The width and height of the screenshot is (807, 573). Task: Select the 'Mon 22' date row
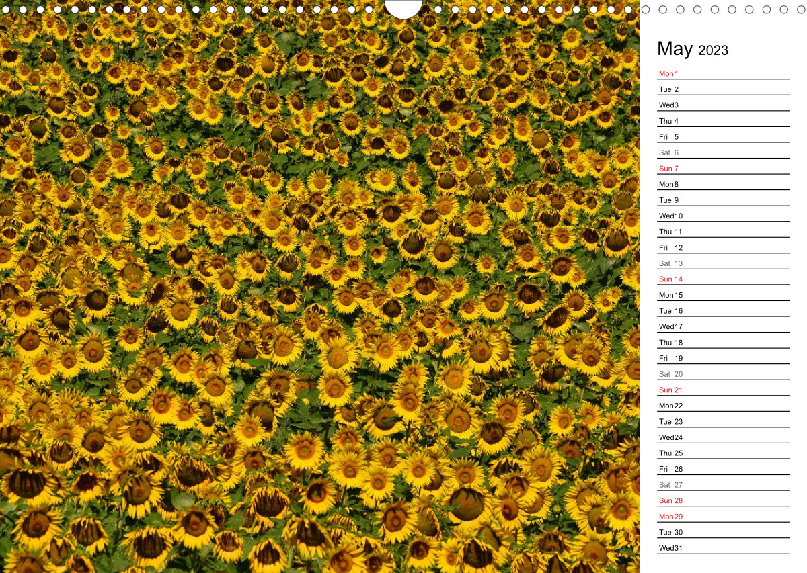pos(723,404)
